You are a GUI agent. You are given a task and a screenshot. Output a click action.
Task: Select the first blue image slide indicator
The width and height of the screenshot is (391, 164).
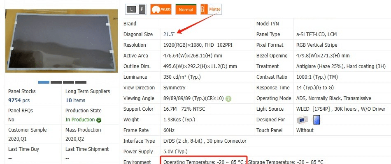44,82
